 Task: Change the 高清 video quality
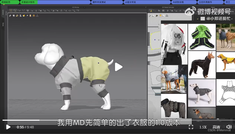coord(216,127)
